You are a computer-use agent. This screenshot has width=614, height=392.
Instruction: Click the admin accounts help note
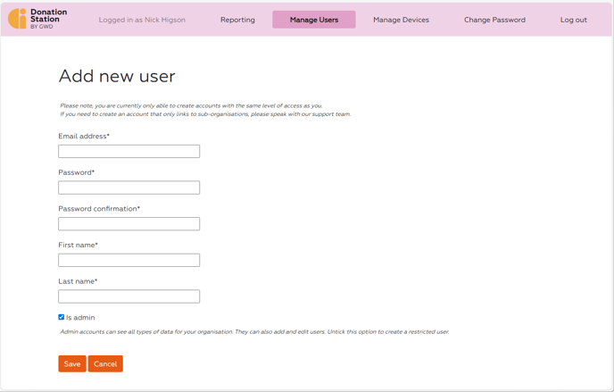(254, 331)
